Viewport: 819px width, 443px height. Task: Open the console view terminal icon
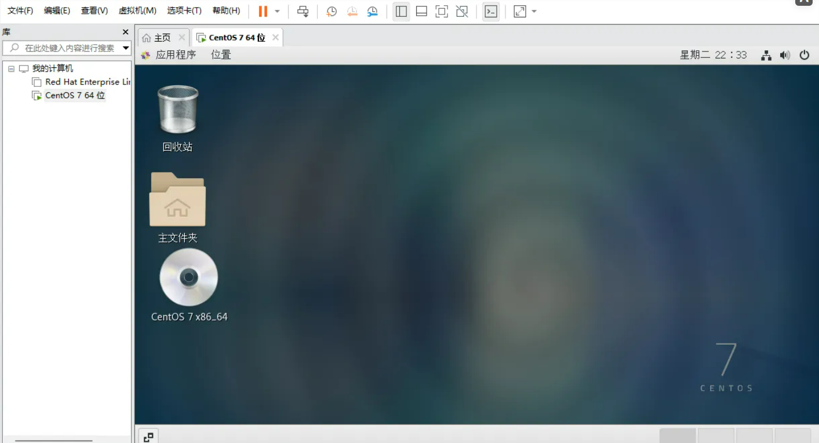491,11
